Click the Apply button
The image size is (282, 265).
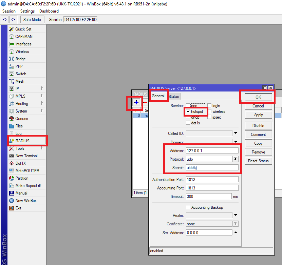258,115
